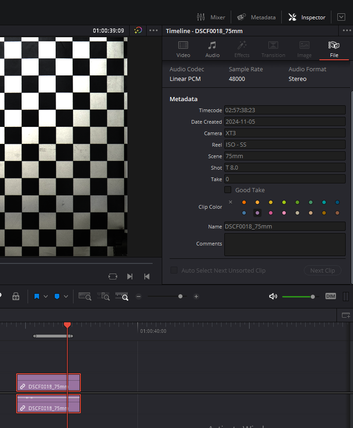This screenshot has width=353, height=428.
Task: Jump to next clip in viewer
Action: 130,276
